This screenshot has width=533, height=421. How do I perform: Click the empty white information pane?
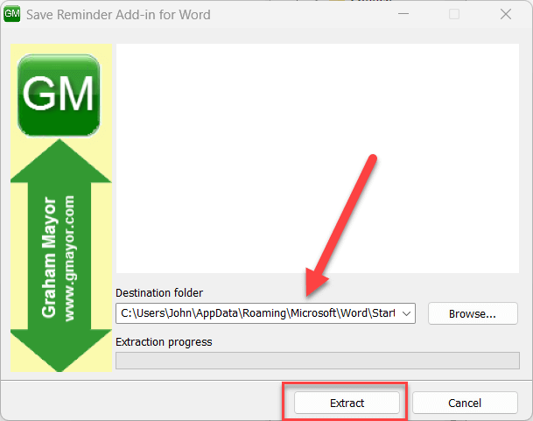click(x=318, y=158)
